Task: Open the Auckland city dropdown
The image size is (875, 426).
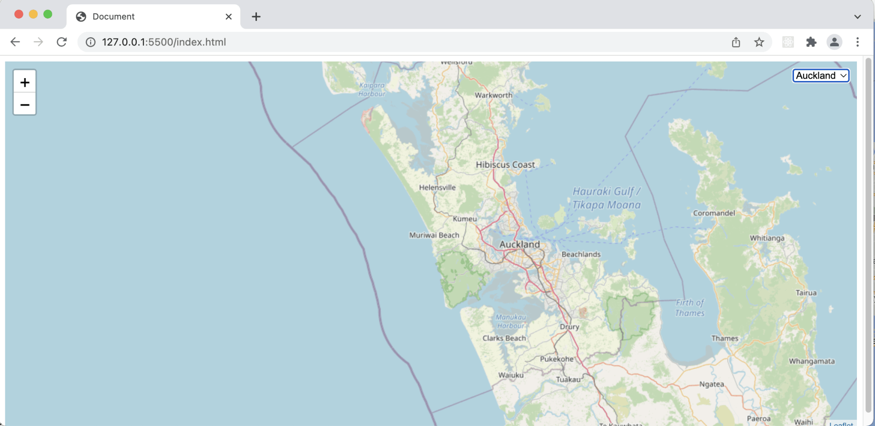Action: click(821, 75)
